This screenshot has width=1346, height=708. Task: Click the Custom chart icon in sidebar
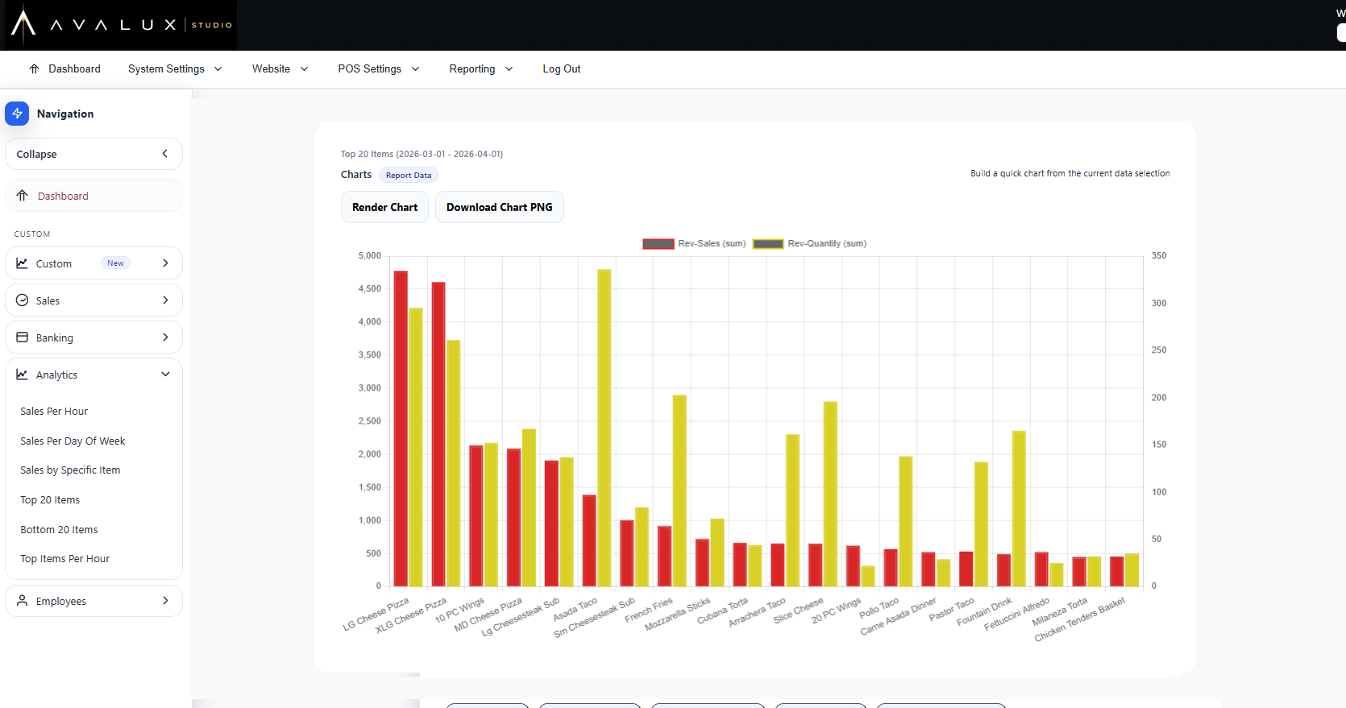point(23,263)
